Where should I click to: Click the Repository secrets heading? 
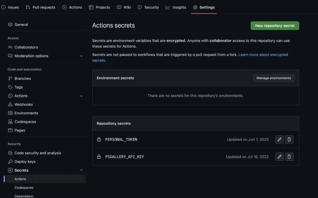[114, 123]
